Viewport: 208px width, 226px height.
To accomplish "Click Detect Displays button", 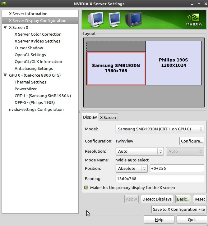I will pos(157,199).
